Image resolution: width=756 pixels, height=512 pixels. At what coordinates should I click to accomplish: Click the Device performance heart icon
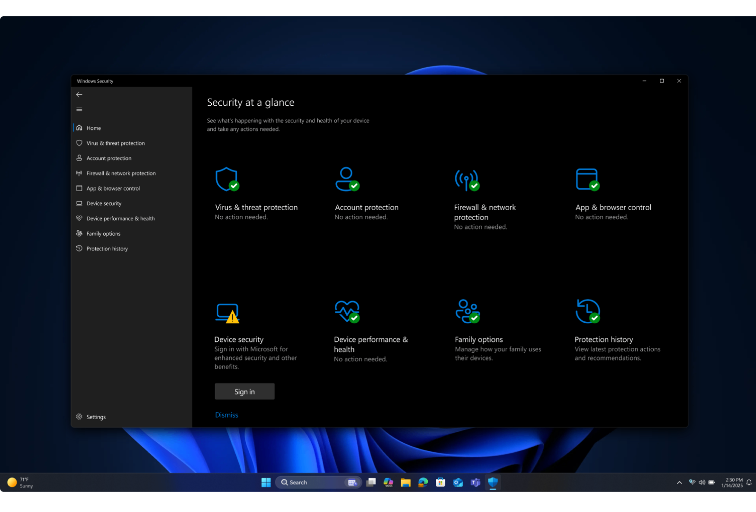tap(347, 311)
